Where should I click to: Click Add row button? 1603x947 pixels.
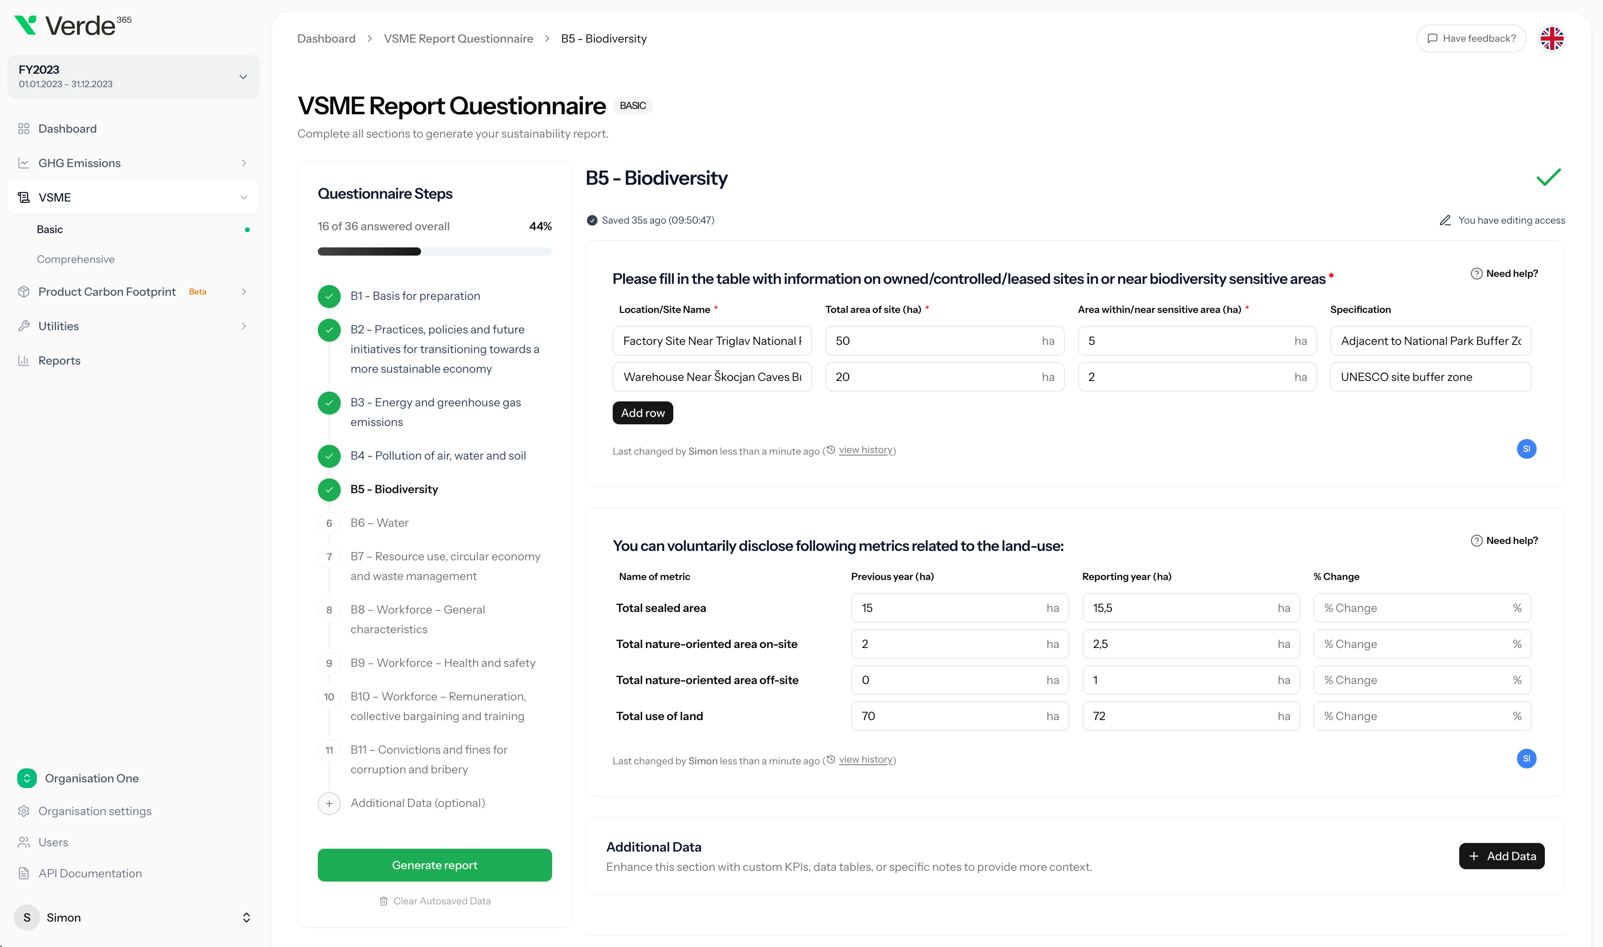[642, 413]
